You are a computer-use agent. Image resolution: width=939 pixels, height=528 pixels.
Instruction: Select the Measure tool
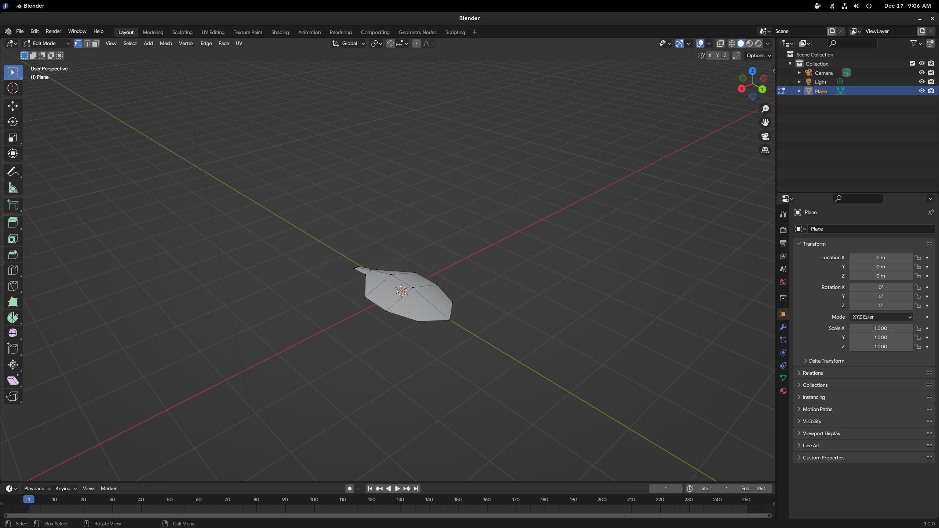point(13,187)
